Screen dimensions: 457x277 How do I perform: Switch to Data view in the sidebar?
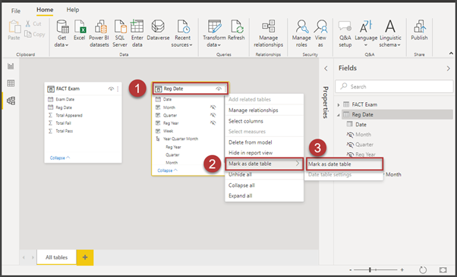click(11, 83)
